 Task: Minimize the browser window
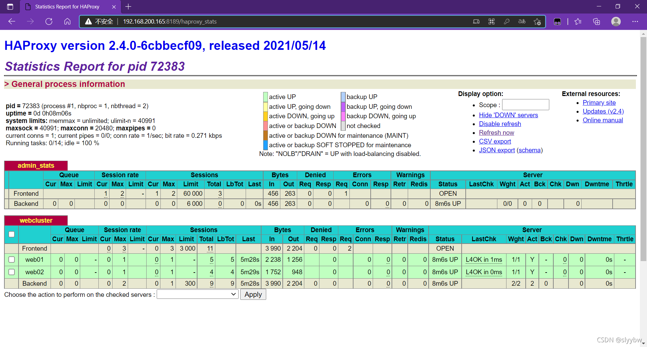pos(599,6)
